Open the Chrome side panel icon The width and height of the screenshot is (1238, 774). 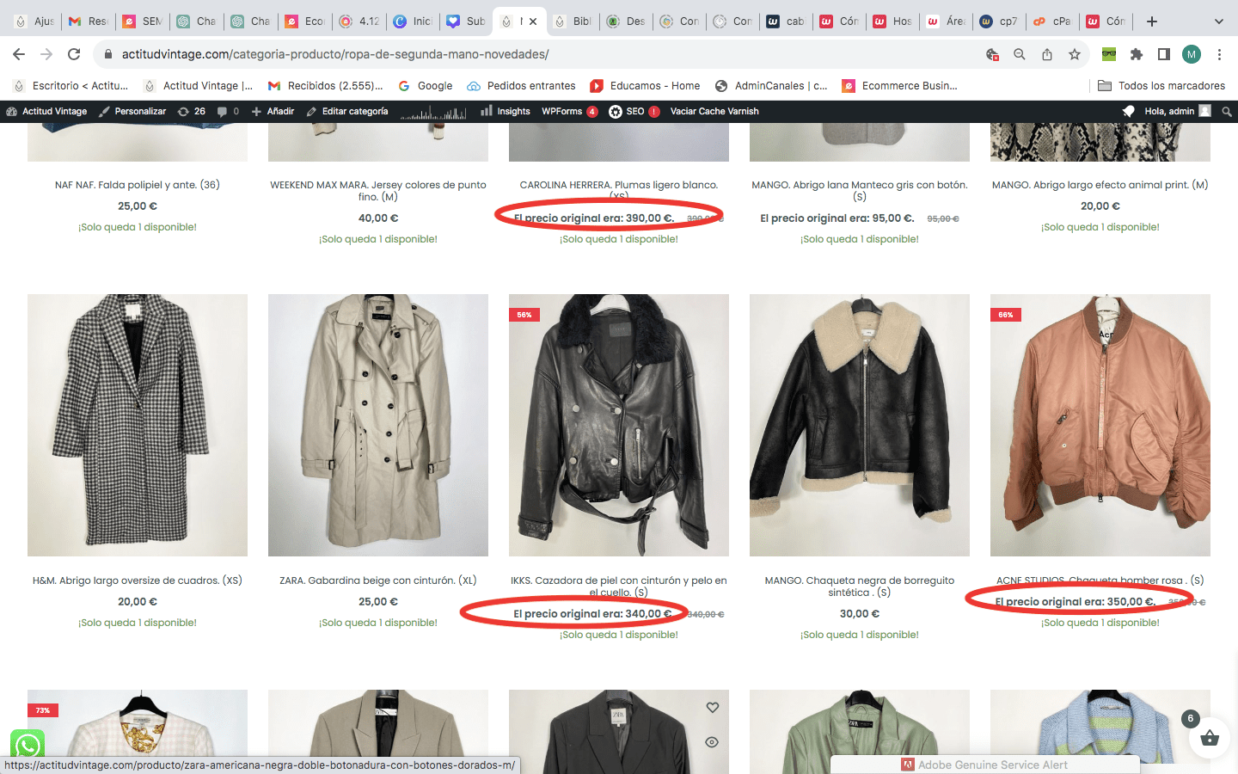coord(1164,54)
